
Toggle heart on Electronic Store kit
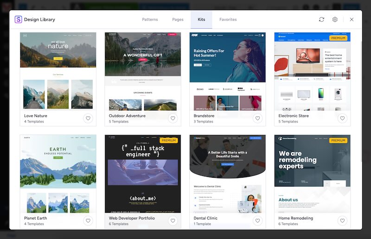tap(342, 118)
